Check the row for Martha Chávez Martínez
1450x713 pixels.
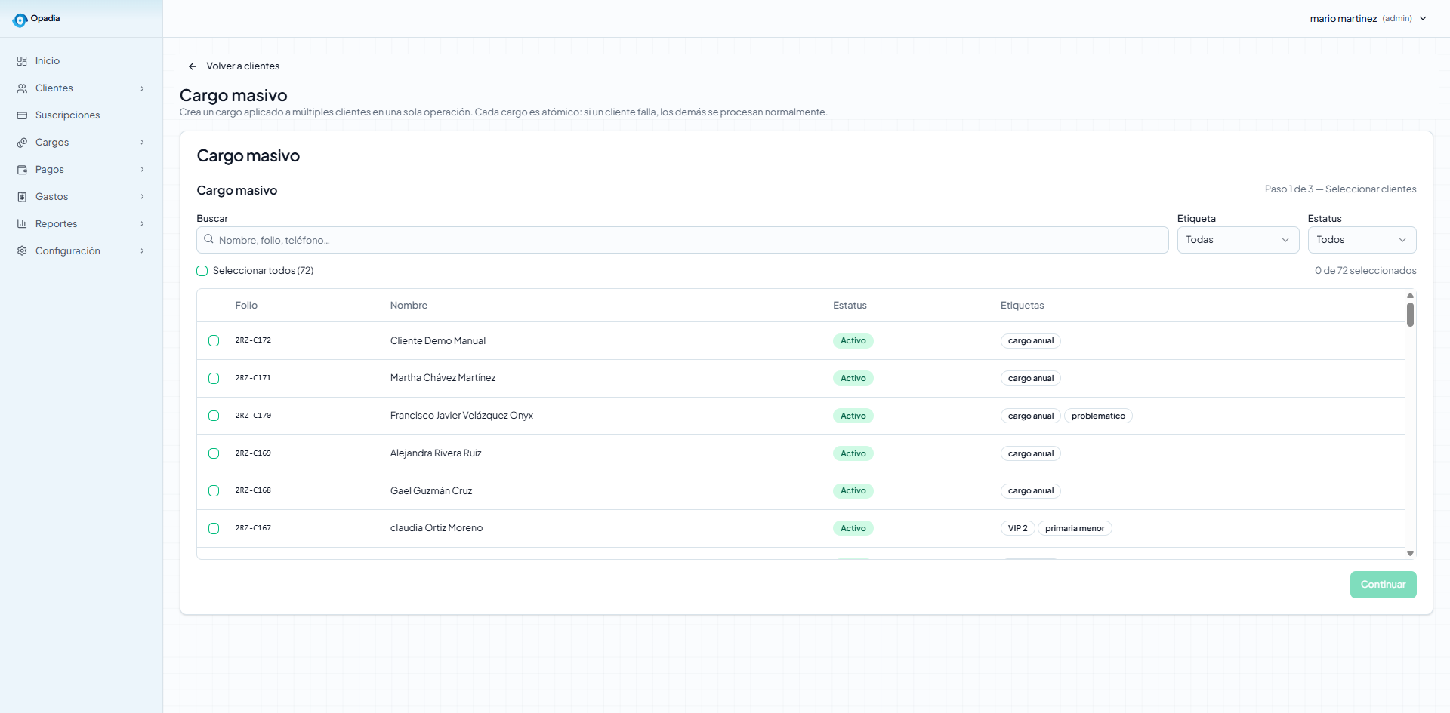point(214,379)
